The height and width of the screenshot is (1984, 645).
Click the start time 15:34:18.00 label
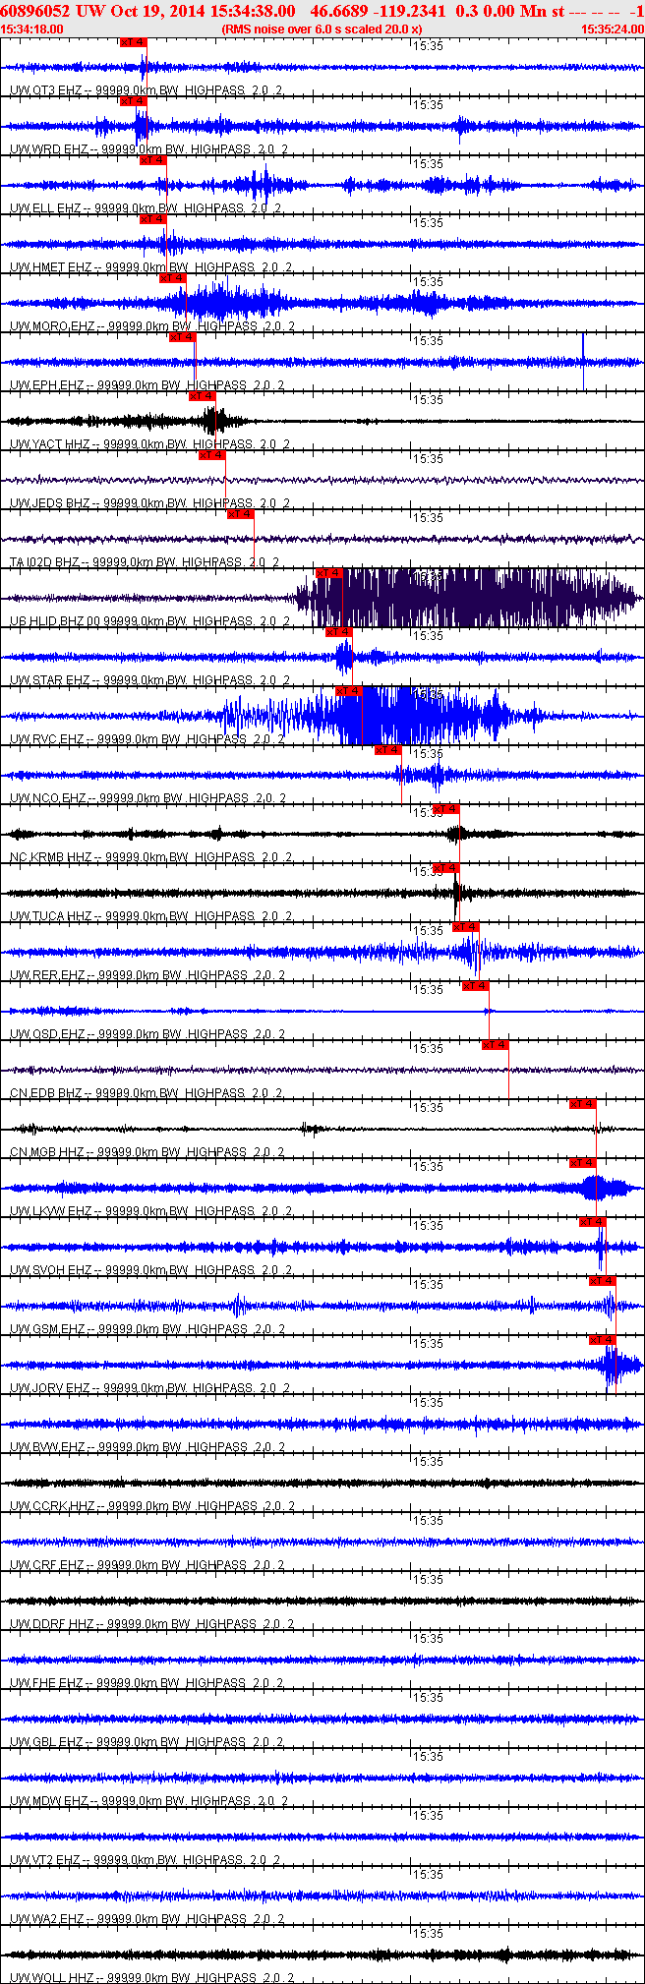click(x=32, y=29)
